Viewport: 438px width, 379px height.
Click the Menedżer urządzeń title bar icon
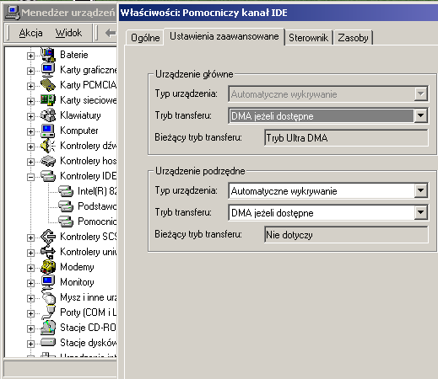(12, 13)
